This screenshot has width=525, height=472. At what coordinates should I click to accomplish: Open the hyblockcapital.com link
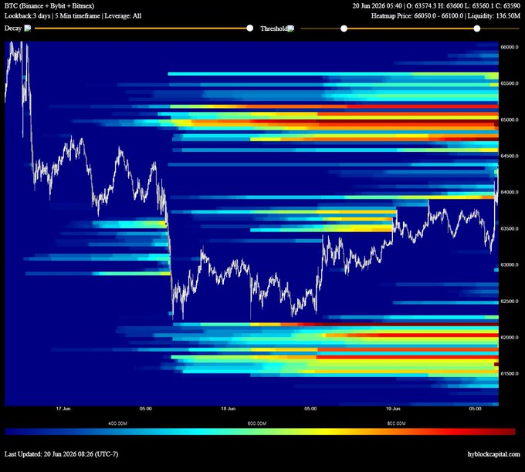pyautogui.click(x=494, y=454)
